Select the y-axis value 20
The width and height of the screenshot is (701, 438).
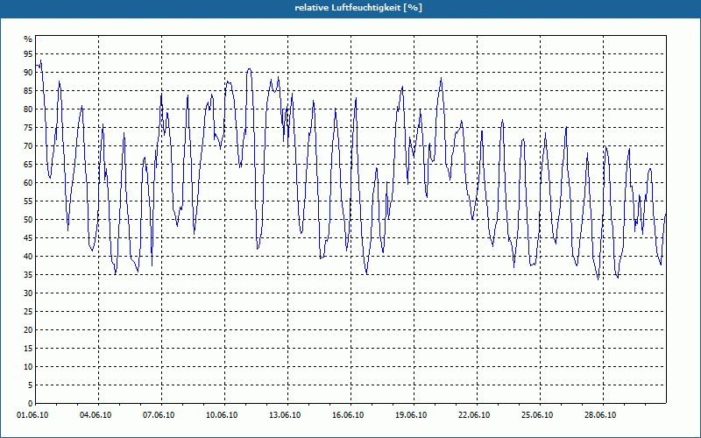tap(28, 330)
